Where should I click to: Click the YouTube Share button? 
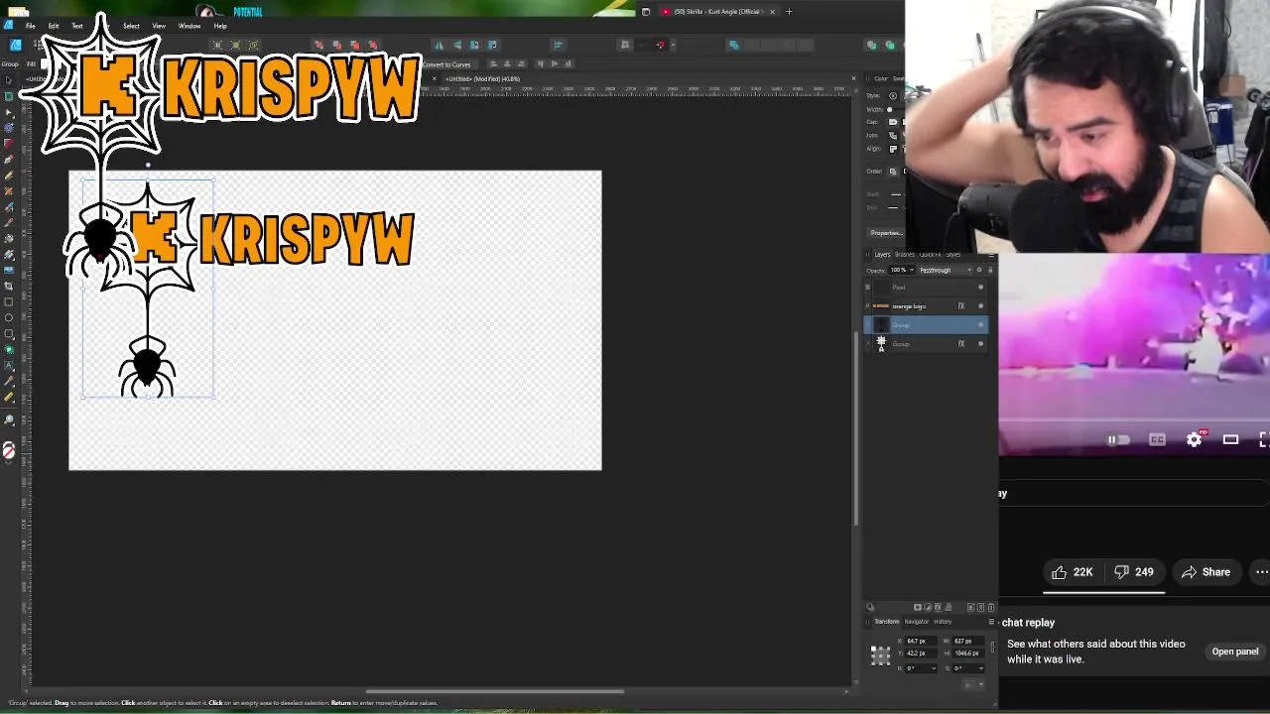click(x=1206, y=572)
